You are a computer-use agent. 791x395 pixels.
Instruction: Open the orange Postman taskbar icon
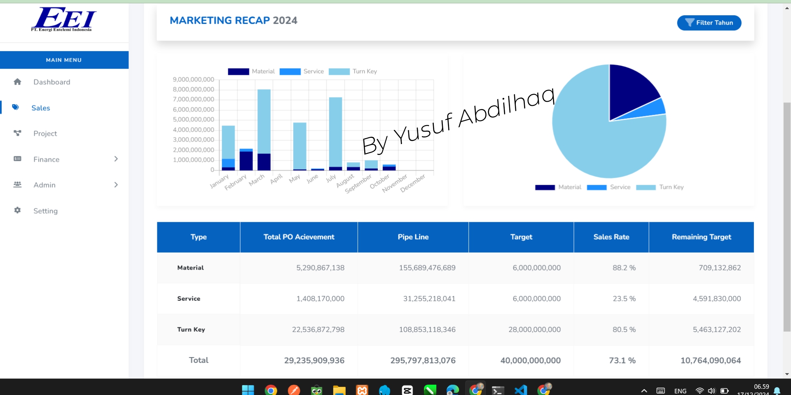click(x=294, y=390)
